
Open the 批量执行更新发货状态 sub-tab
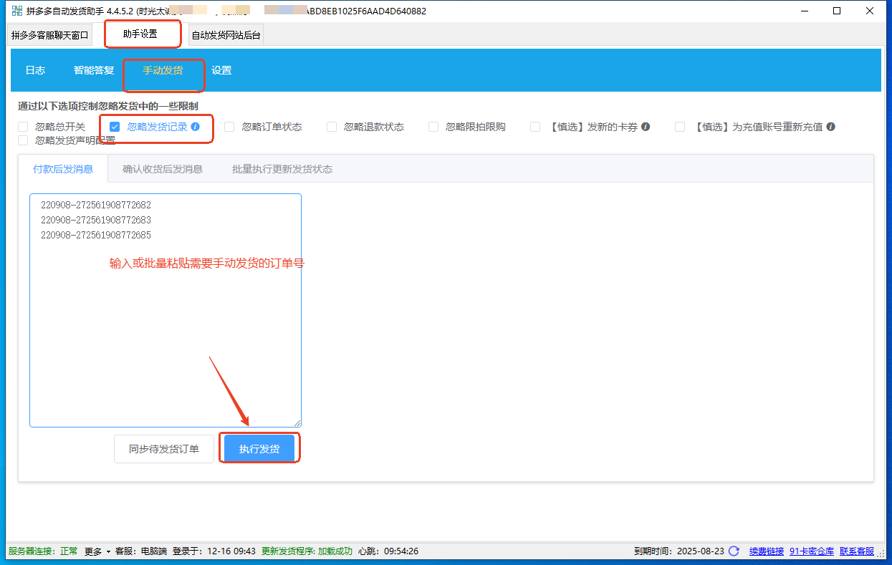(282, 169)
